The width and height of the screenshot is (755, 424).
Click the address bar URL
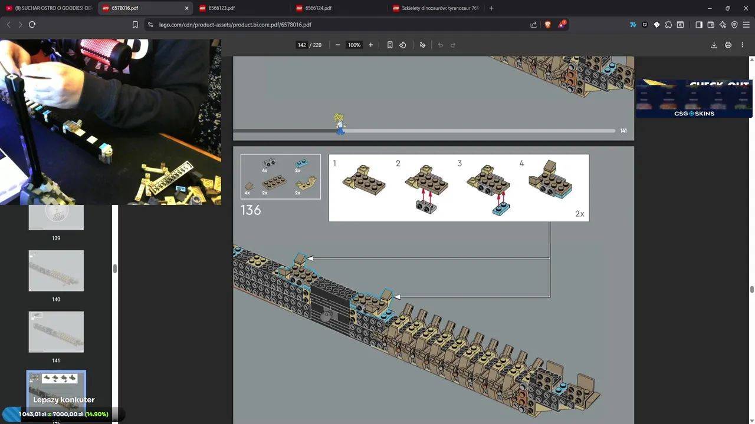[x=235, y=25]
